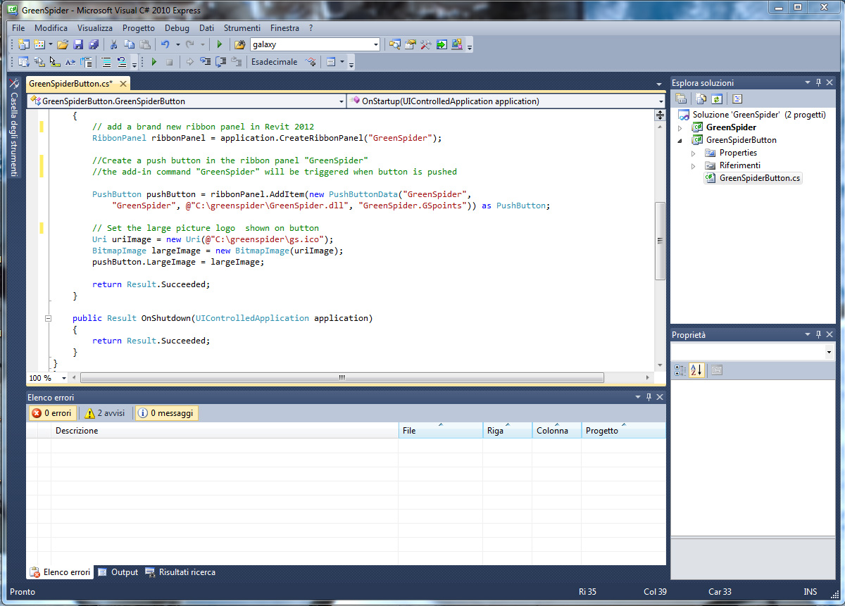Start debugging with the green play icon
Viewport: 845px width, 606px height.
220,44
